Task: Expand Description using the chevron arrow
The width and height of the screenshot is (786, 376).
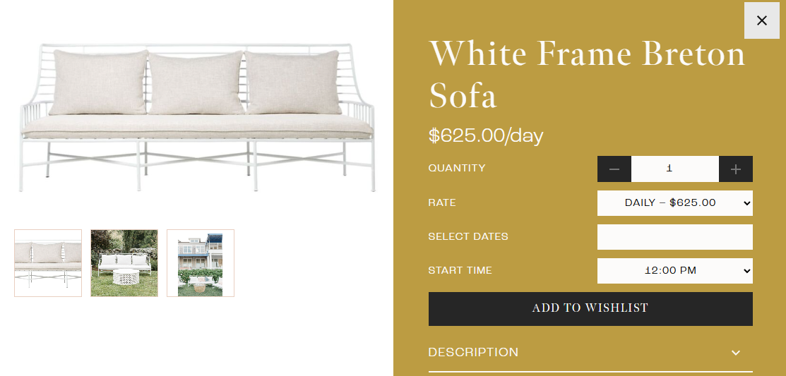Action: 736,353
